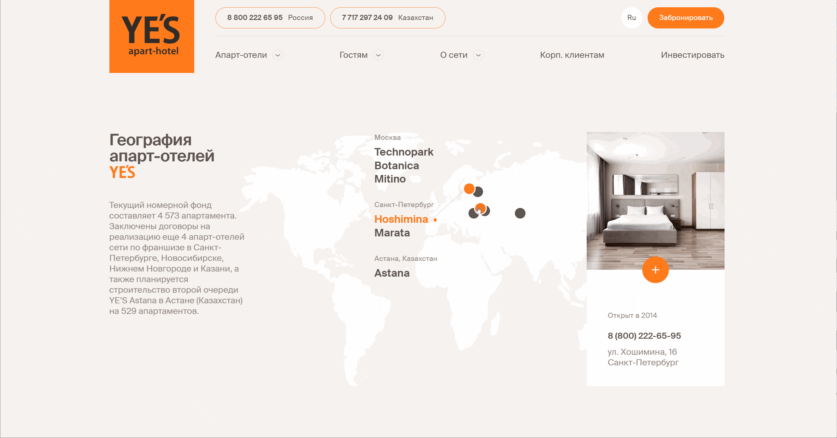Expand the О сети menu chevron
This screenshot has width=837, height=438.
pyautogui.click(x=478, y=55)
